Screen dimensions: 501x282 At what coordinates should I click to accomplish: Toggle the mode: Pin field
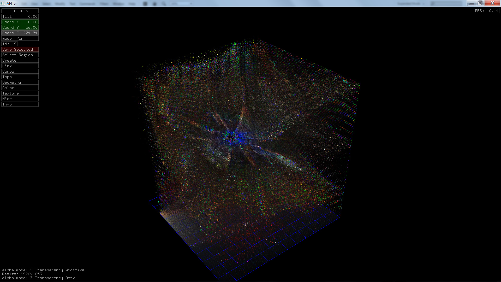click(x=20, y=38)
